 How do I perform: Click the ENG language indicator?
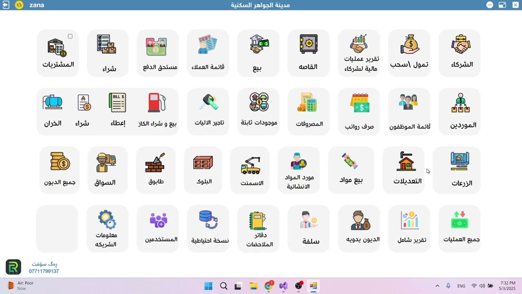pos(461,286)
